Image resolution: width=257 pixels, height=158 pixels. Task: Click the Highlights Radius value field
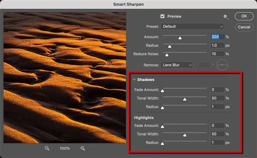point(217,143)
